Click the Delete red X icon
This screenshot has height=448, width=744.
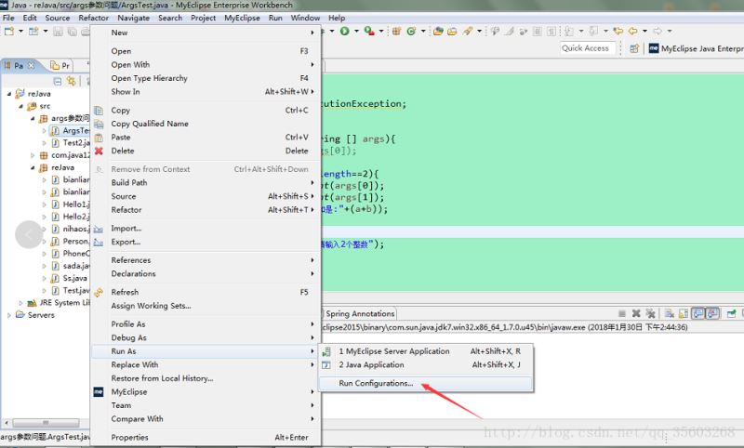(x=99, y=151)
